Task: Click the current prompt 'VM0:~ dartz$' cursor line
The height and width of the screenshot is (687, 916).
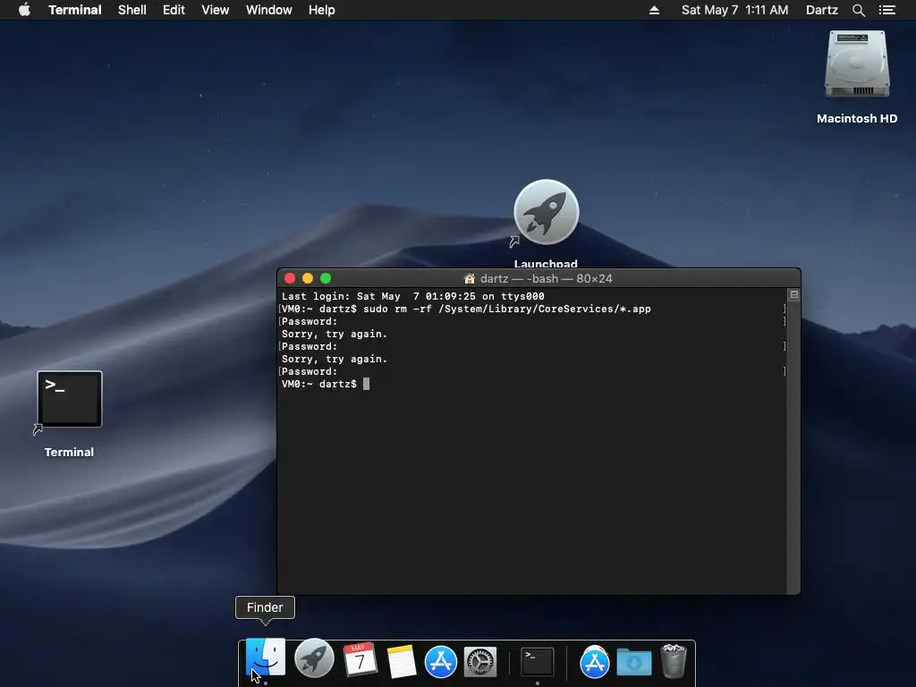Action: (326, 384)
